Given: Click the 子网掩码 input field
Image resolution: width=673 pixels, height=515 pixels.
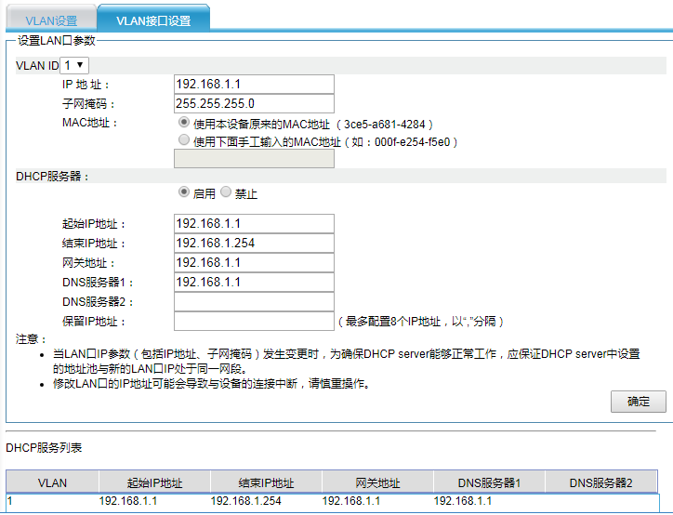Looking at the screenshot, I should [254, 103].
